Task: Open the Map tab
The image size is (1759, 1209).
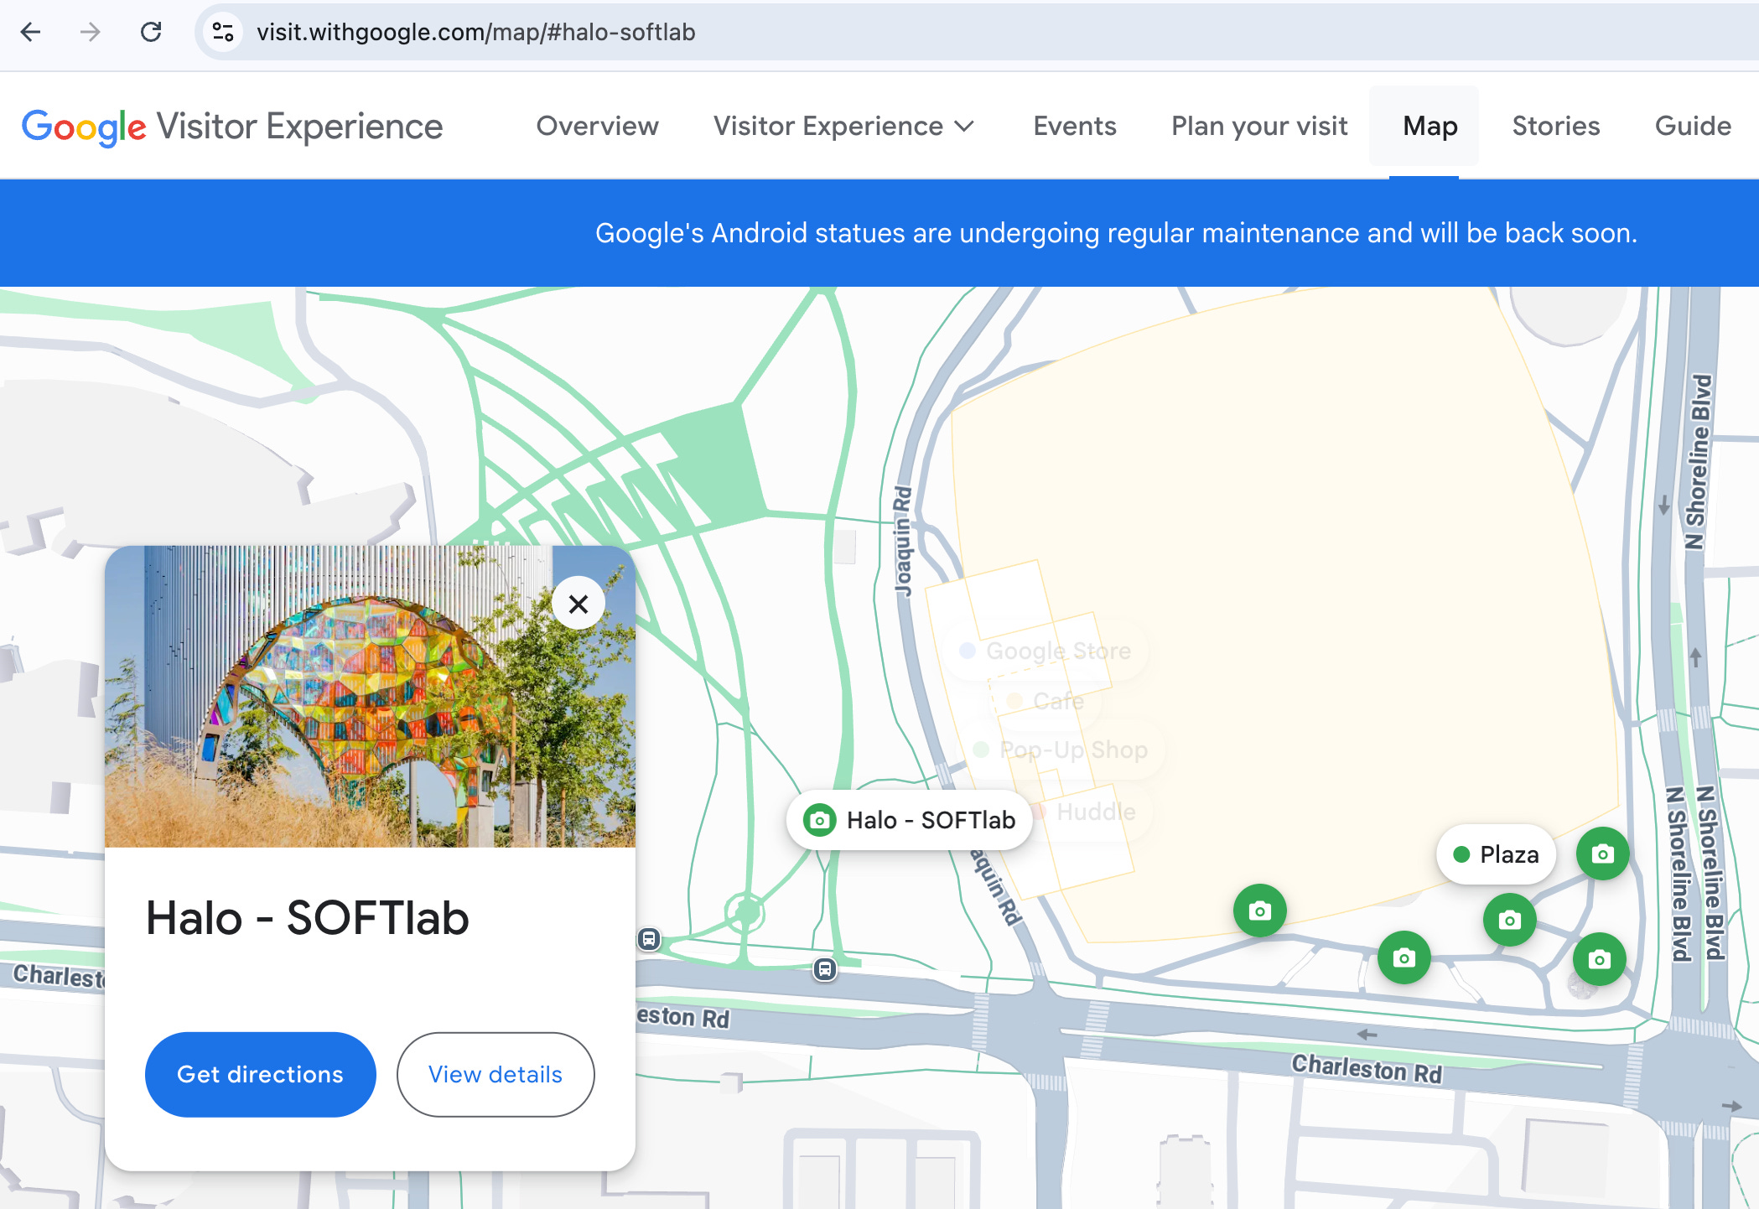Action: pyautogui.click(x=1430, y=126)
